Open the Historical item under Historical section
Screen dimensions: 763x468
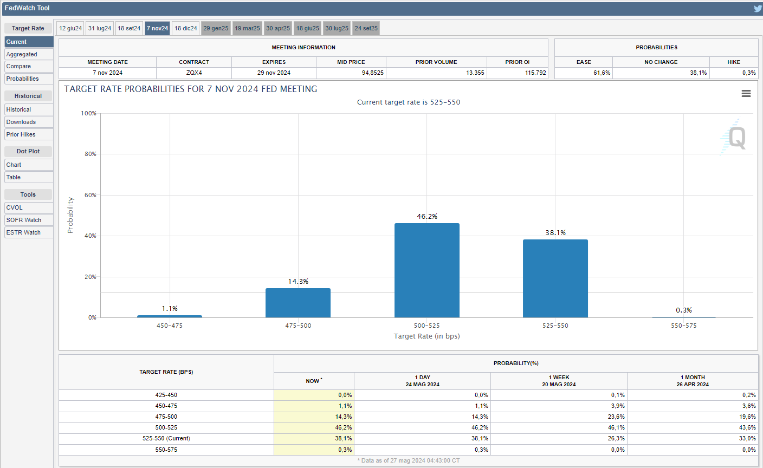point(29,109)
